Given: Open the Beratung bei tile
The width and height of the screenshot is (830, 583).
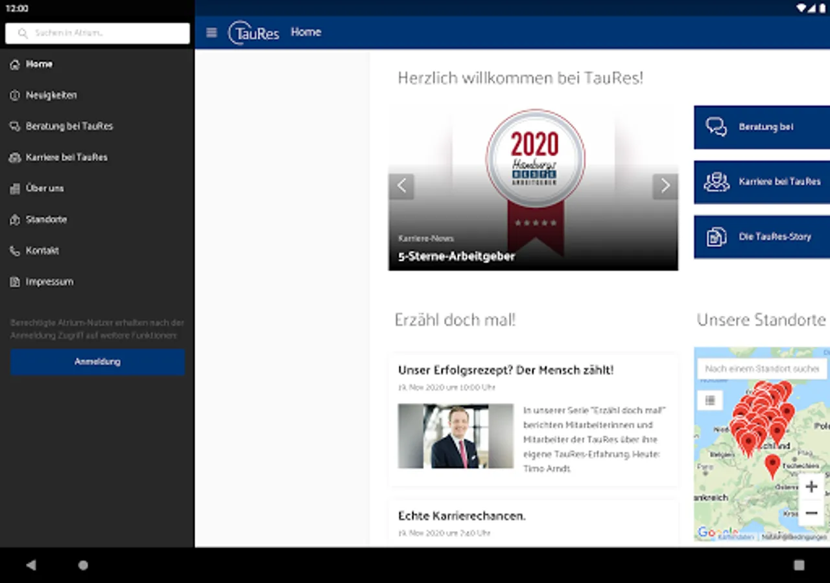Looking at the screenshot, I should point(762,128).
